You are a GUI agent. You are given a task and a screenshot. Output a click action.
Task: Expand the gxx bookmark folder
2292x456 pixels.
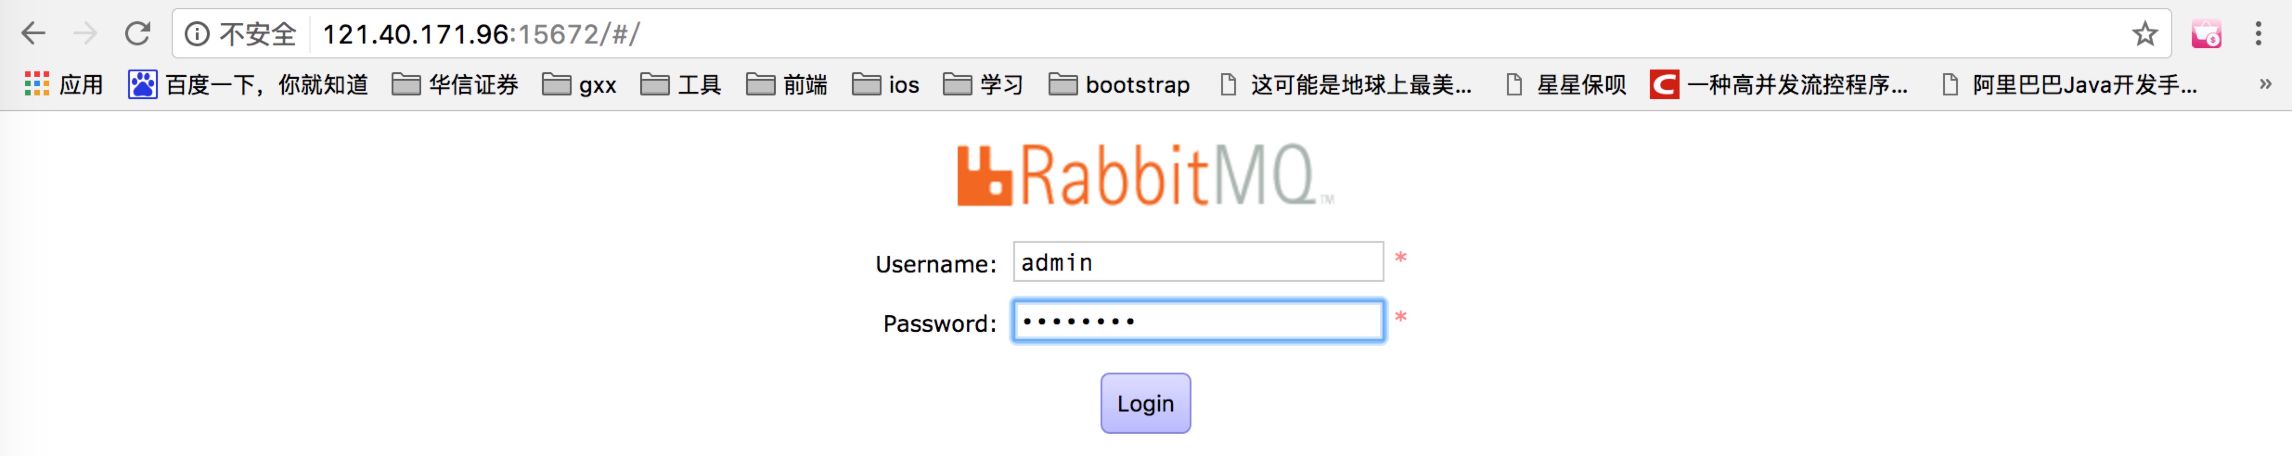(x=579, y=84)
